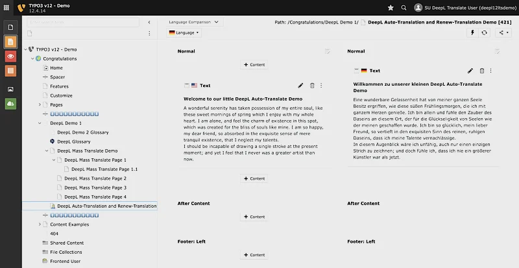Add Content in Footer: Left column
Screen dimensions: 519x268
click(x=254, y=255)
